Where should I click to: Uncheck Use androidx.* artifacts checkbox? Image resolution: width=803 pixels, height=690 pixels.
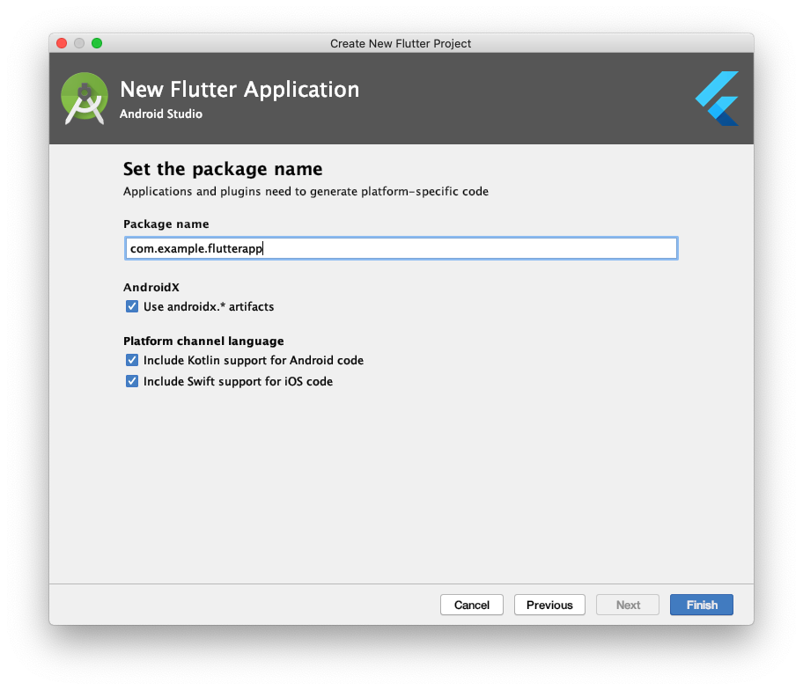point(132,306)
